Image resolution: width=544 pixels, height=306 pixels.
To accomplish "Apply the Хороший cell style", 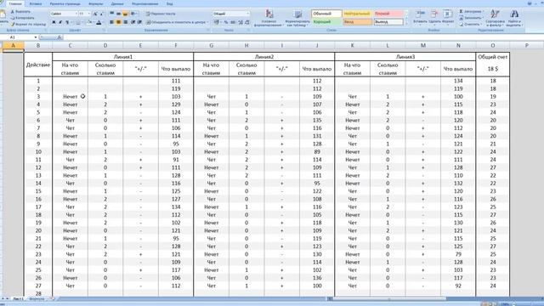I will pos(326,22).
